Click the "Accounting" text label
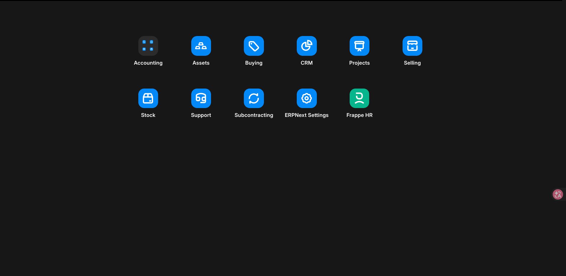The width and height of the screenshot is (566, 276). click(x=148, y=63)
